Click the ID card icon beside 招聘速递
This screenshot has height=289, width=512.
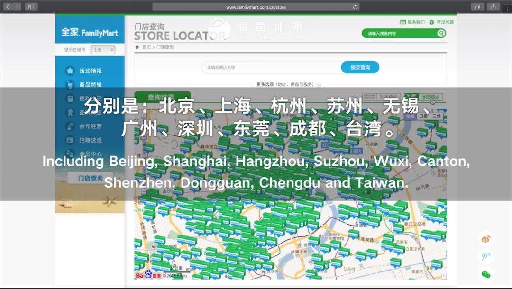[x=70, y=140]
